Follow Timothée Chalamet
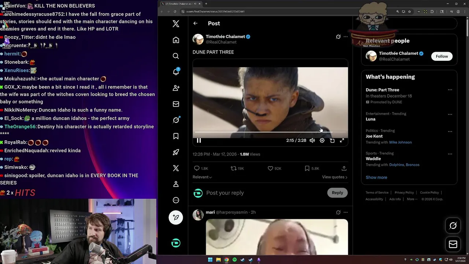Image resolution: width=469 pixels, height=264 pixels. [x=442, y=56]
